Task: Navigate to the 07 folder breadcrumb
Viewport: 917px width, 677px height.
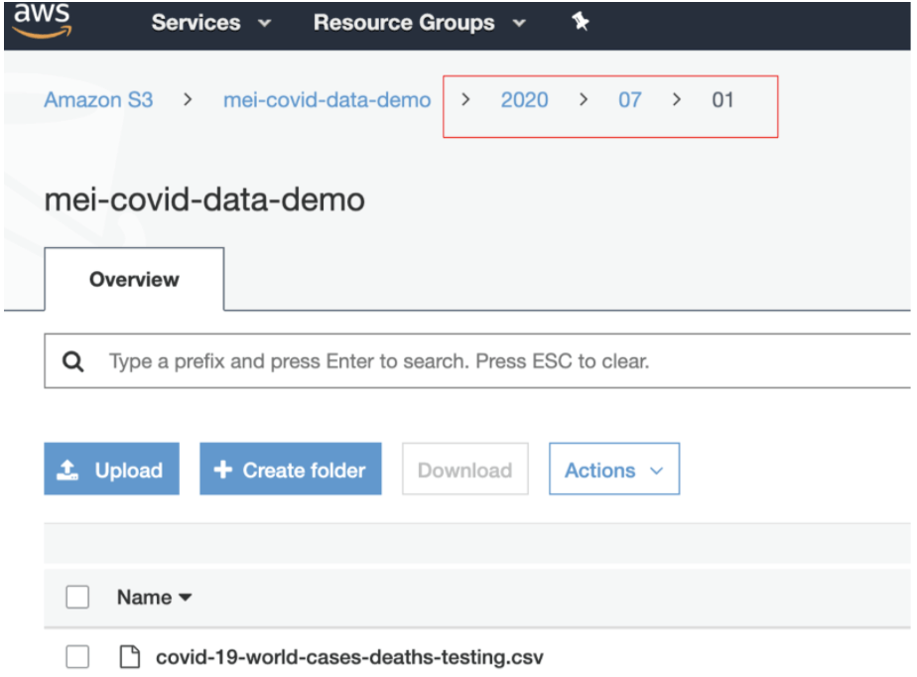Action: coord(630,100)
